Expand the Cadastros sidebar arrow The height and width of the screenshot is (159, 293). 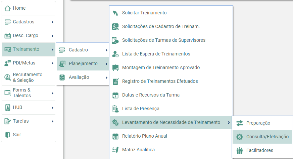52,22
